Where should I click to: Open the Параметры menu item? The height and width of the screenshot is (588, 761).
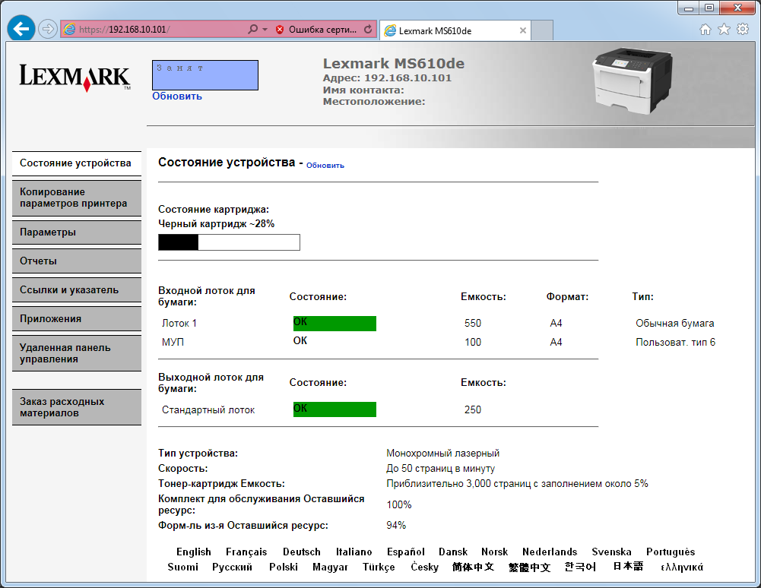coord(77,232)
